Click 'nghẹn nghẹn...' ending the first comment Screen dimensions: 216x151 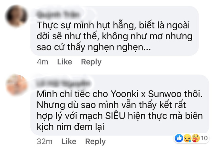click(119, 48)
